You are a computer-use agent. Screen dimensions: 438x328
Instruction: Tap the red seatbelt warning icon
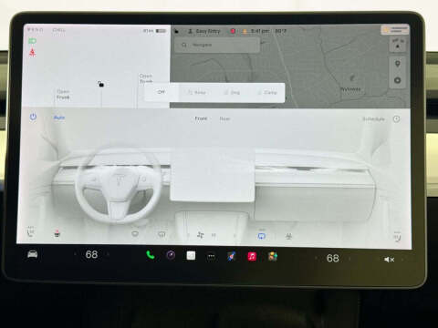32,52
